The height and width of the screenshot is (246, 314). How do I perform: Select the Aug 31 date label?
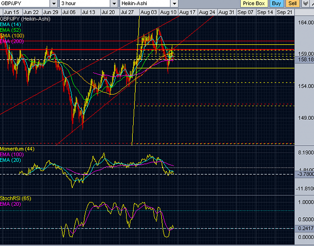[x=226, y=12]
